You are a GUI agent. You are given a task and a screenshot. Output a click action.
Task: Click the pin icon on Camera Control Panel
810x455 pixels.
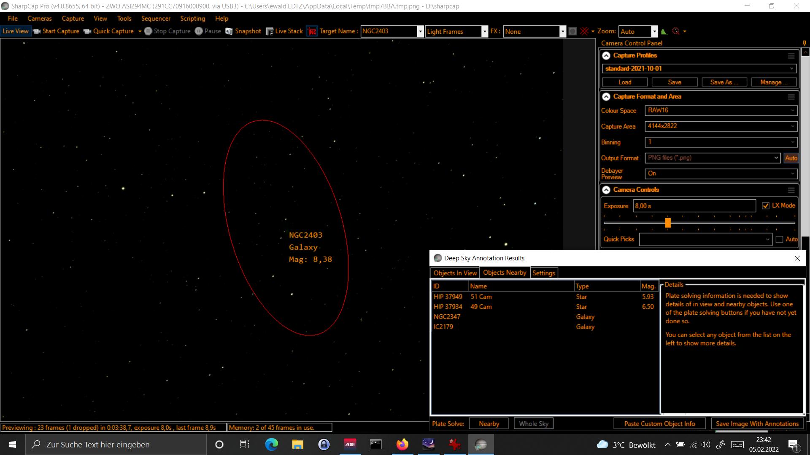pyautogui.click(x=804, y=43)
